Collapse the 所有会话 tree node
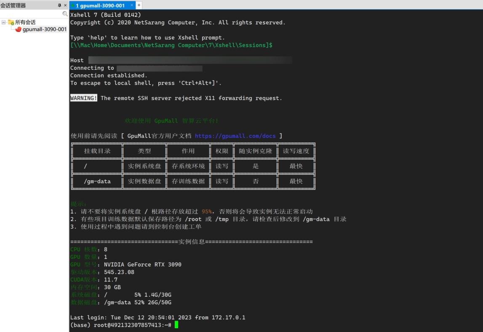 3,22
